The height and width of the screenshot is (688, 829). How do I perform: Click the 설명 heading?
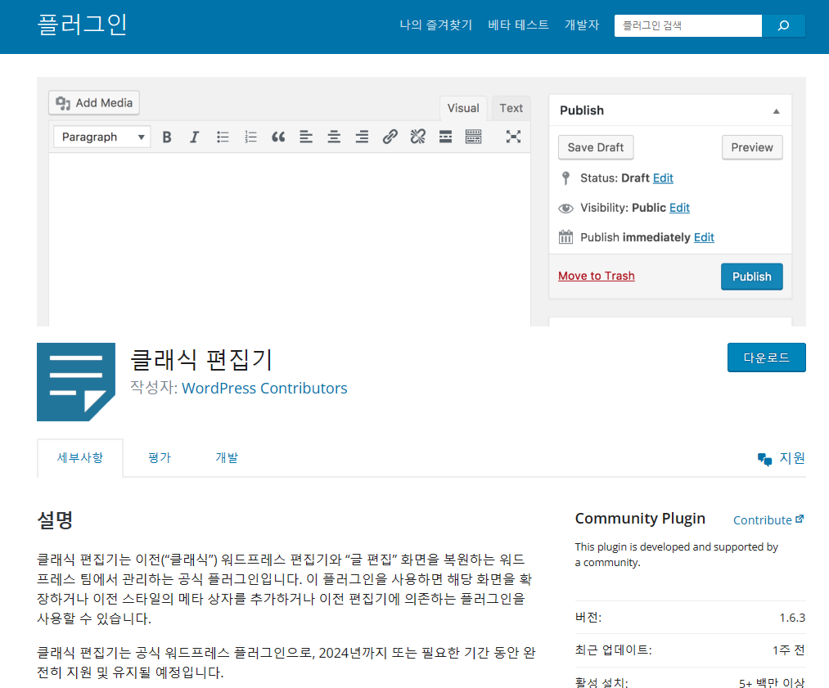click(55, 520)
